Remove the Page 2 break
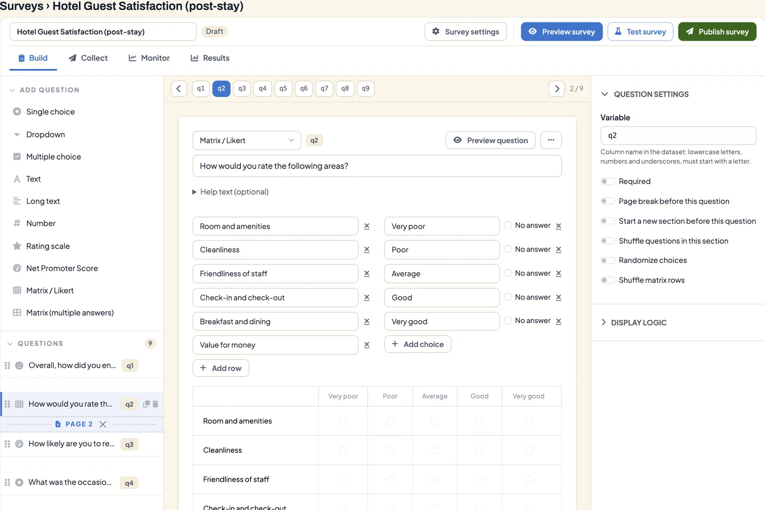765x510 pixels. tap(103, 424)
